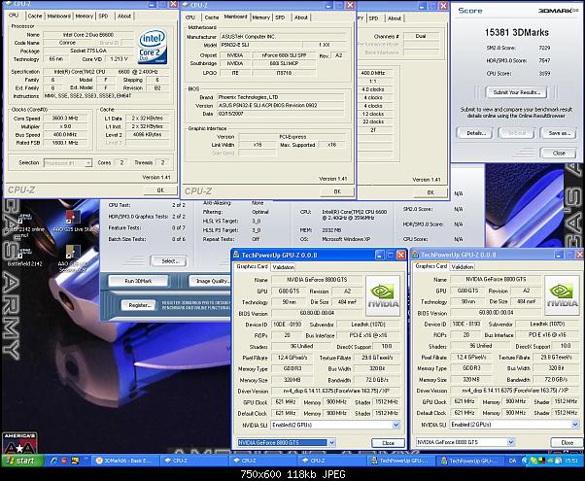Screen dimensions: 585x481
Task: Switch to first CPU-Z taskbar button
Action: tap(194, 461)
